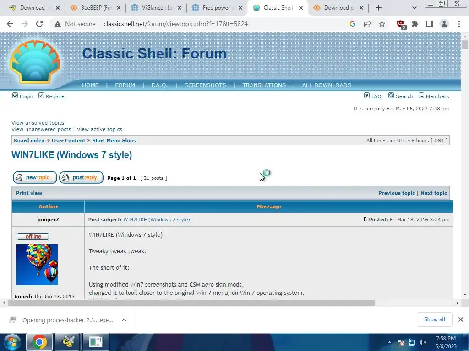Open the Windows Start button

12,342
